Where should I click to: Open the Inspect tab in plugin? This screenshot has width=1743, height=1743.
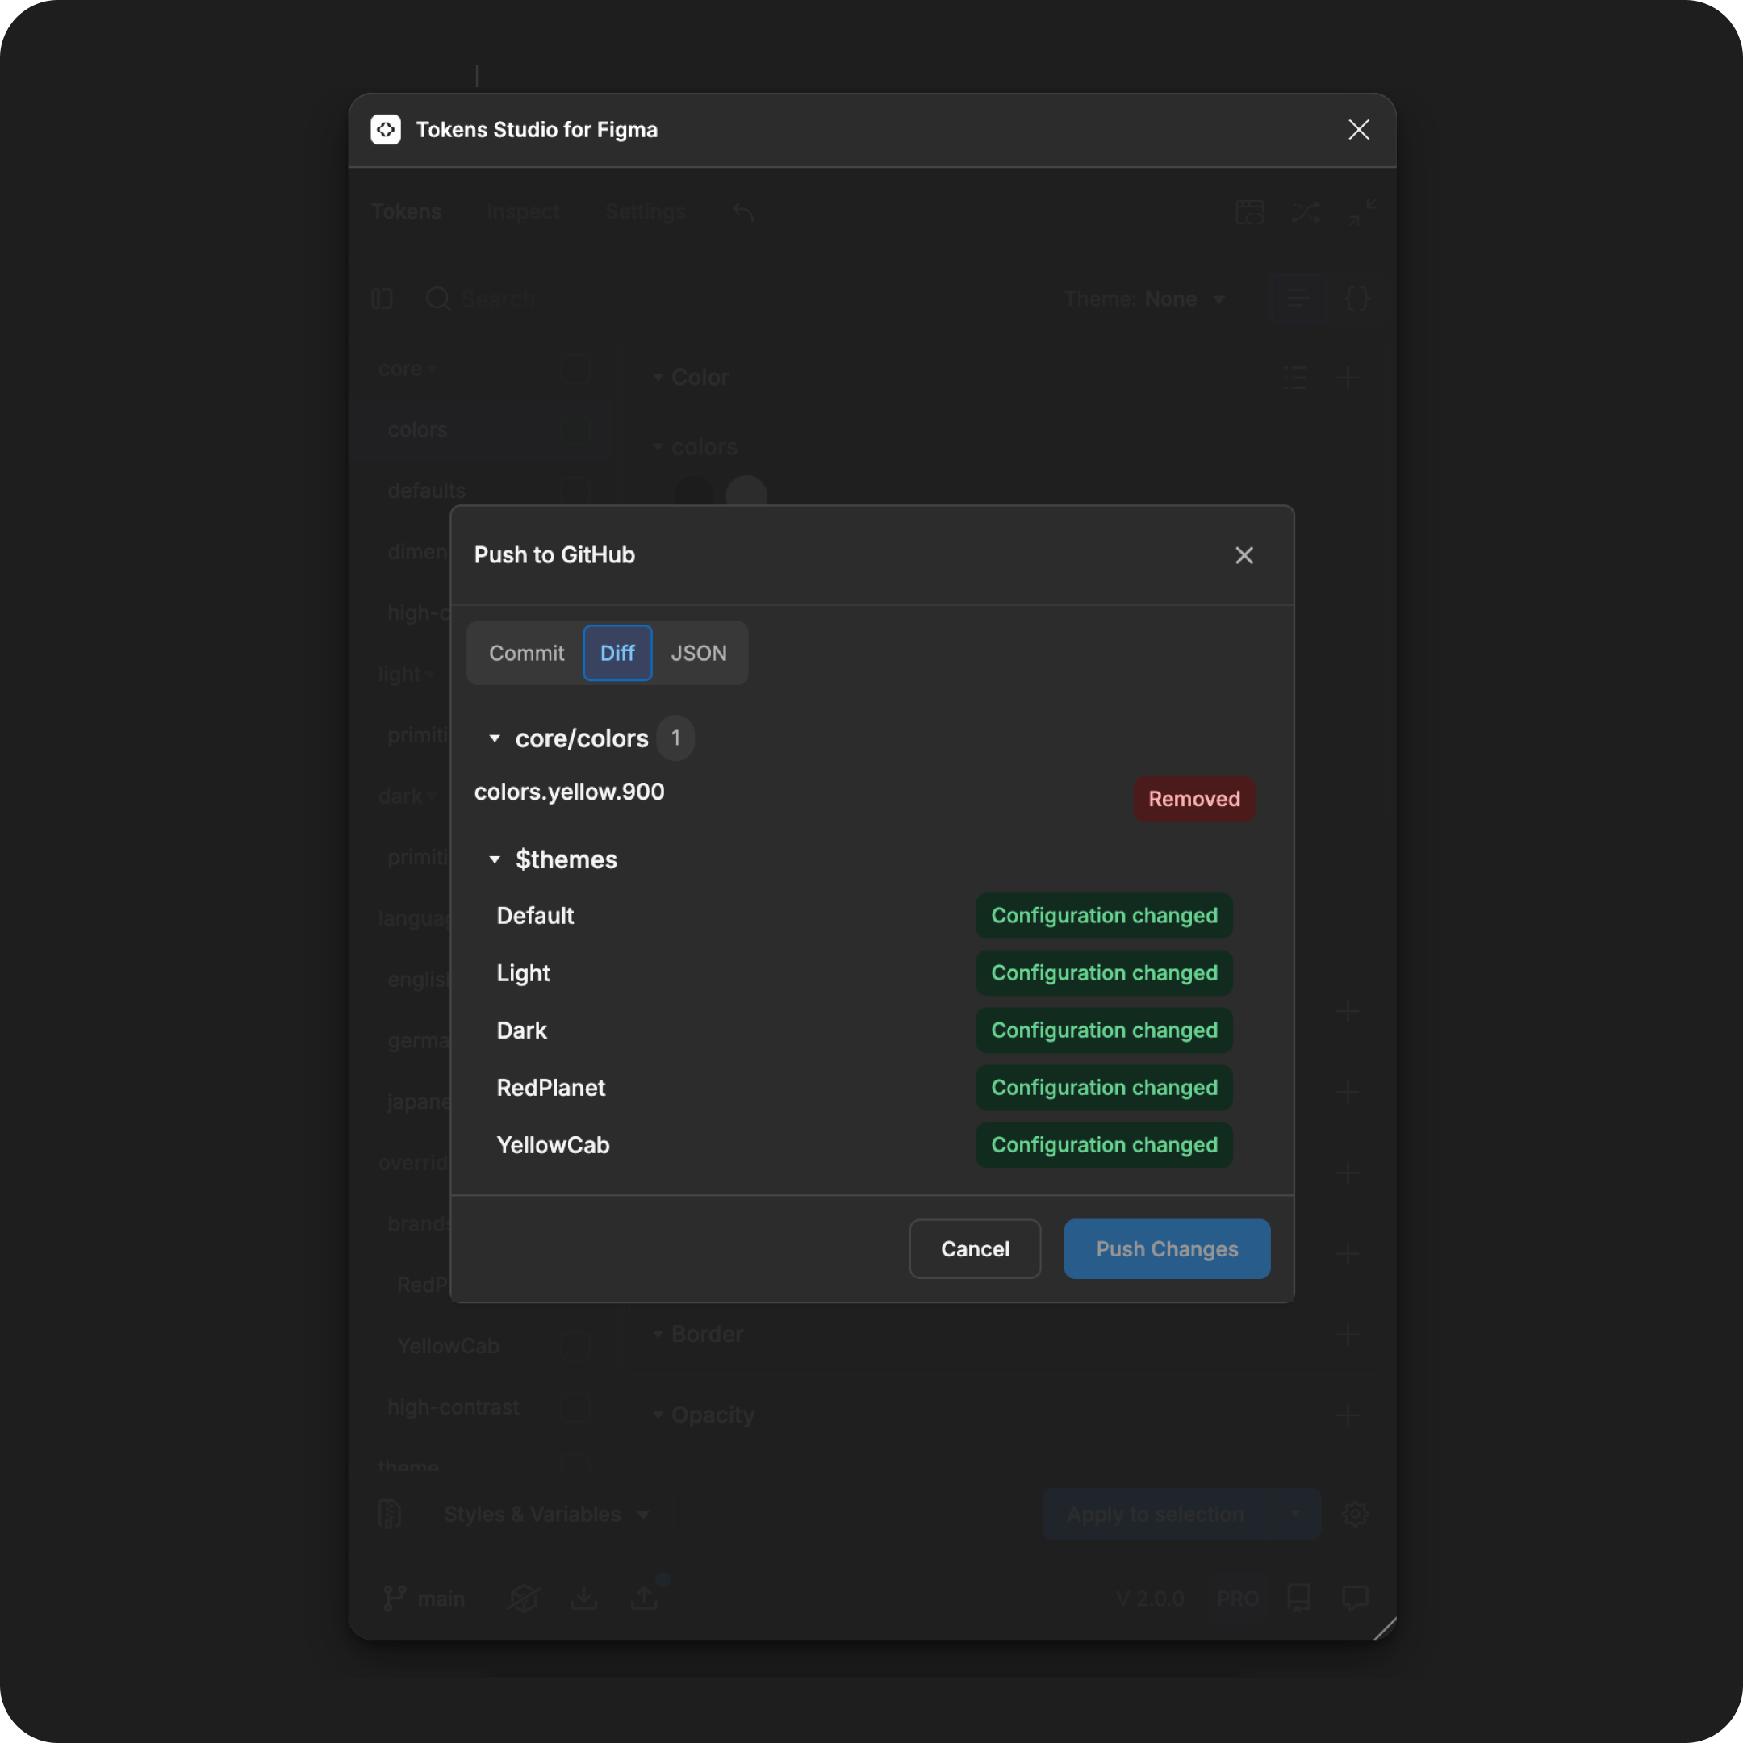coord(523,212)
